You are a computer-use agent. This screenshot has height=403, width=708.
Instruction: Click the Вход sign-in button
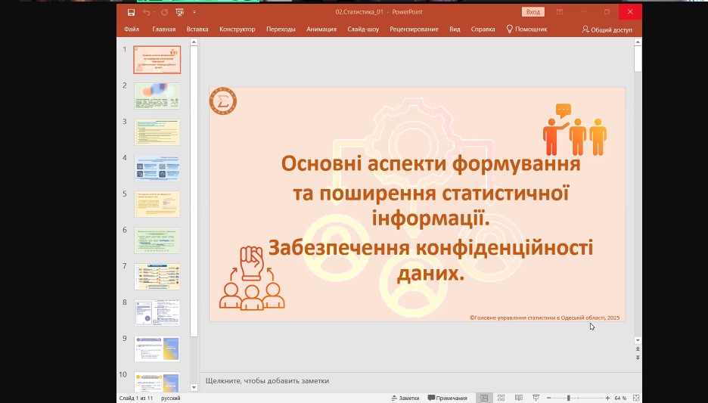pos(533,12)
